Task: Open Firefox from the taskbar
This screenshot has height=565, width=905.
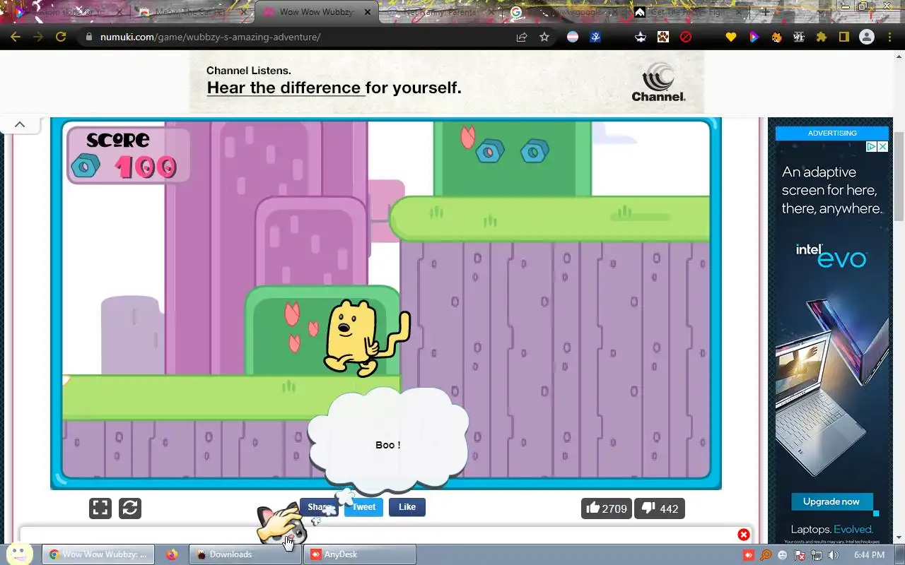Action: [172, 554]
